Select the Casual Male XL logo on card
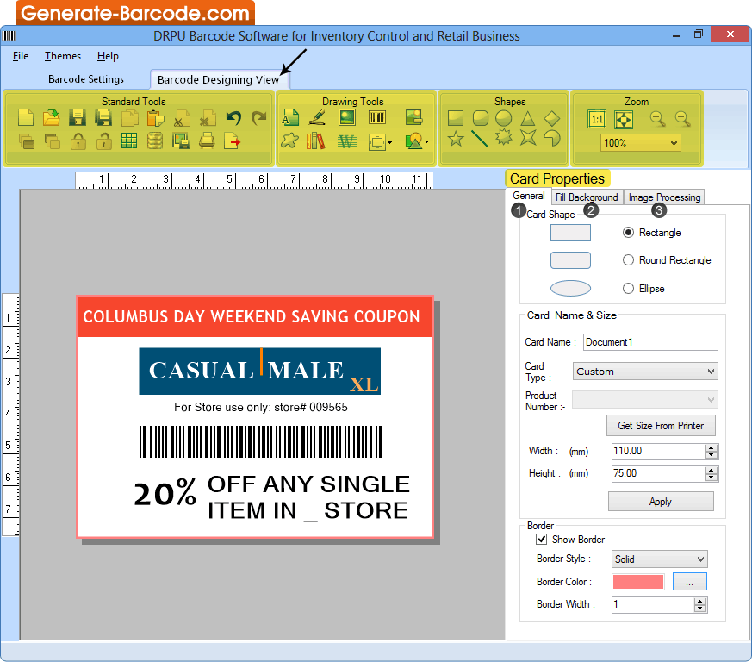This screenshot has height=662, width=752. click(259, 372)
